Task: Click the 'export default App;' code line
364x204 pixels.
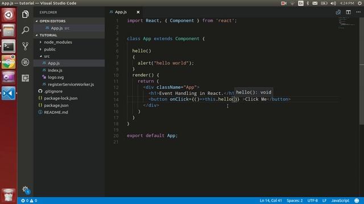Action: [x=152, y=136]
